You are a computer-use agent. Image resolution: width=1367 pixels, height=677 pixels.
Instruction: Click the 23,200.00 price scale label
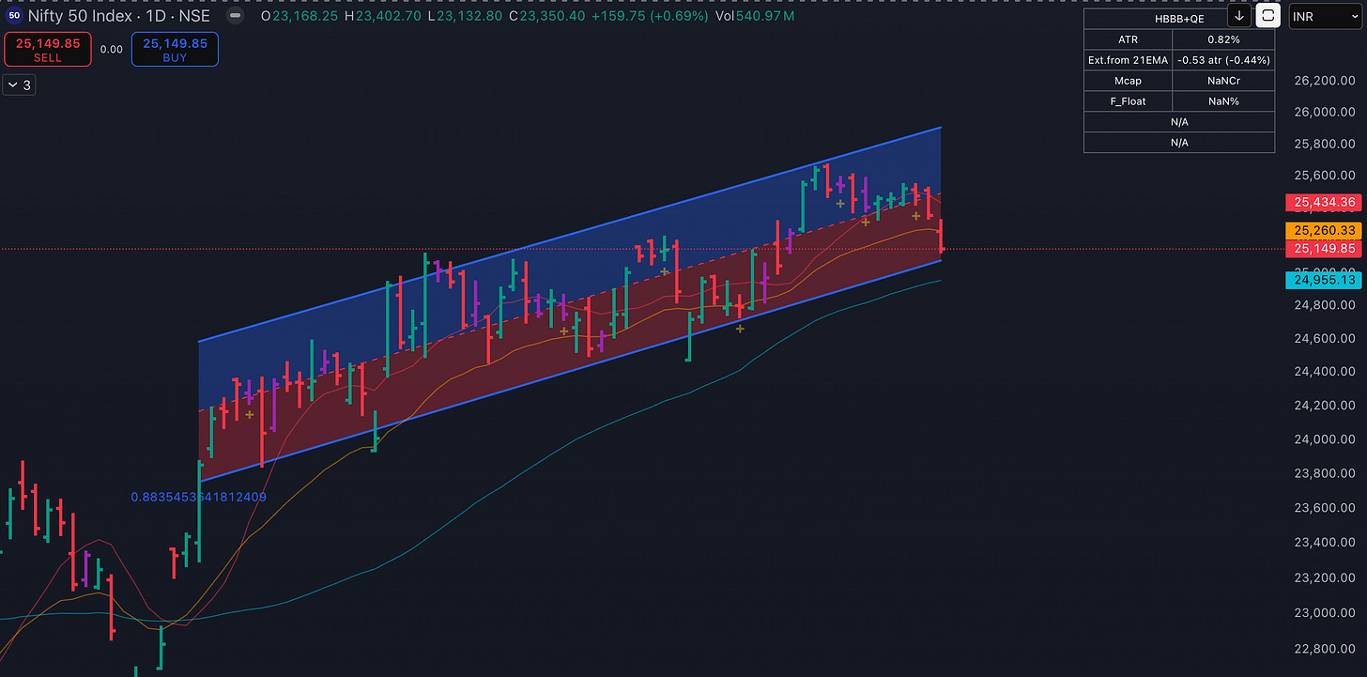click(1324, 577)
